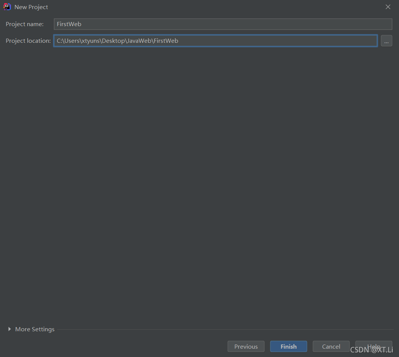Open folder browser with the ellipsis button
The width and height of the screenshot is (399, 357).
(x=386, y=41)
